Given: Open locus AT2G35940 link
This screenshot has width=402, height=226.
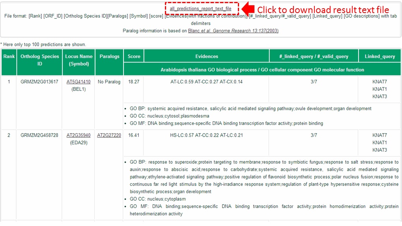Looking at the screenshot, I should (x=79, y=135).
